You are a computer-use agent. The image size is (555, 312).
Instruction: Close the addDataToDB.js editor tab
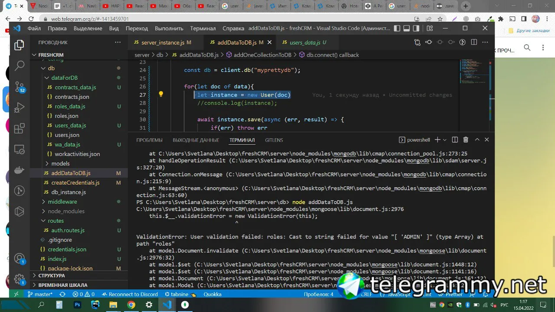coord(270,42)
